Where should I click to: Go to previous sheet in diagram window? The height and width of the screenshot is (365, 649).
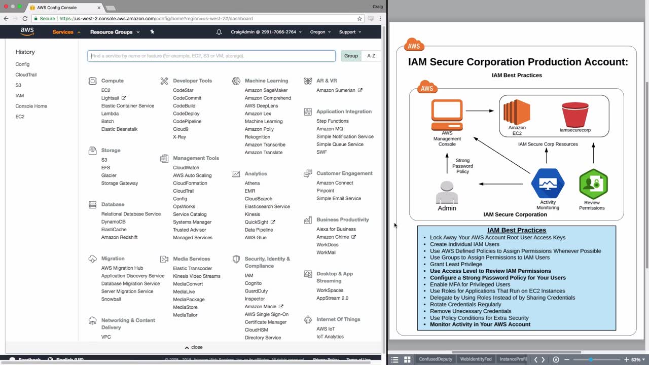(536, 359)
